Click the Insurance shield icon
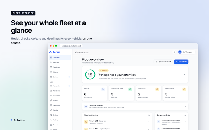The width and height of the screenshot is (209, 130). click(51, 96)
